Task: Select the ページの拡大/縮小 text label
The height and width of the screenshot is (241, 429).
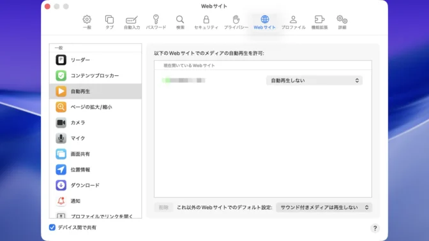Action: pos(91,107)
